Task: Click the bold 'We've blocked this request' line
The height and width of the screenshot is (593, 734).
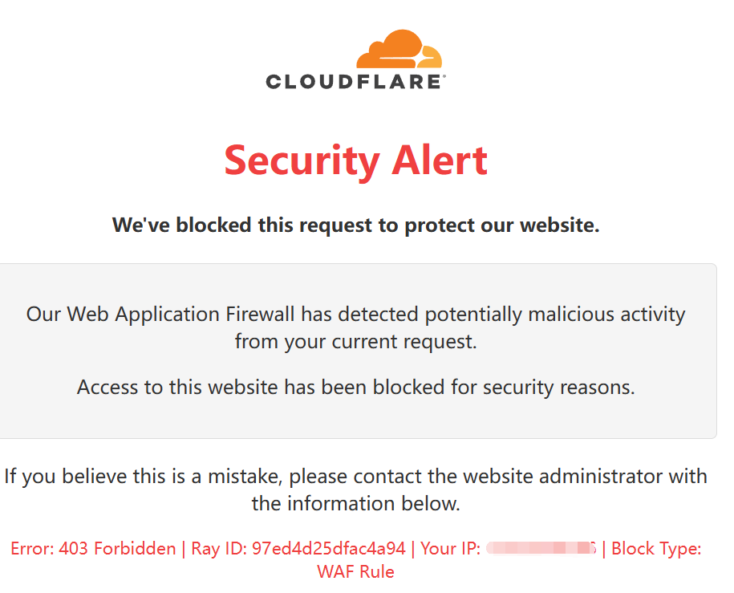Action: click(355, 225)
